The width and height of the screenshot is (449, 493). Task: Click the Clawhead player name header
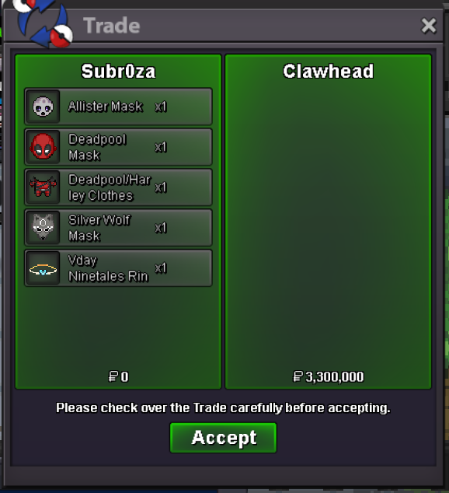[329, 71]
